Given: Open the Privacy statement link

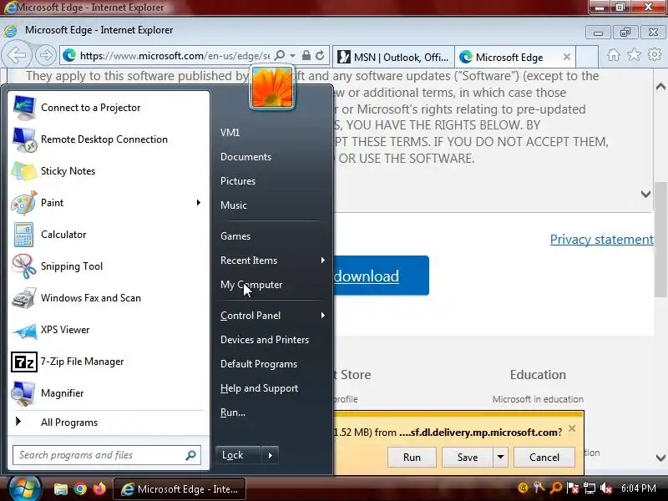Looking at the screenshot, I should click(601, 240).
